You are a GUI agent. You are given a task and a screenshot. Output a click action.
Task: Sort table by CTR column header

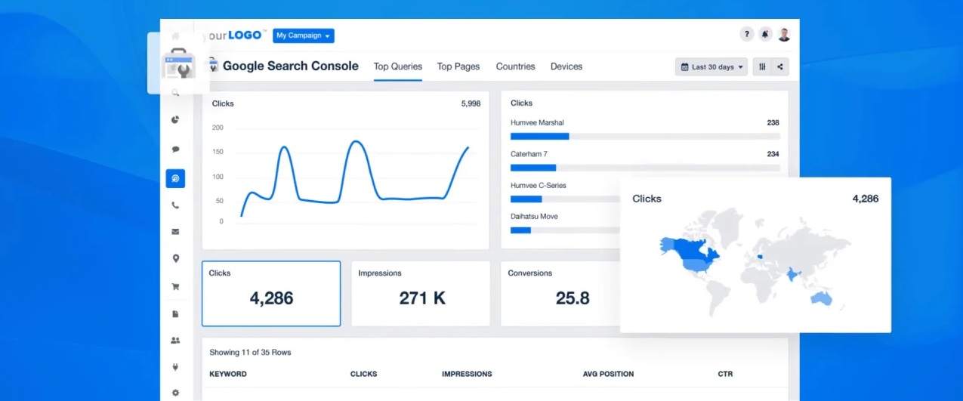pyautogui.click(x=725, y=374)
